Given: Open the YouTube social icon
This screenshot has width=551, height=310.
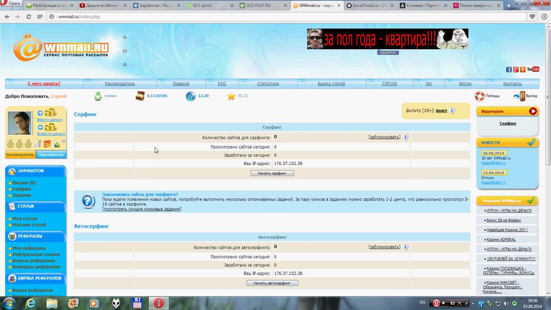Looking at the screenshot, I should tap(533, 69).
